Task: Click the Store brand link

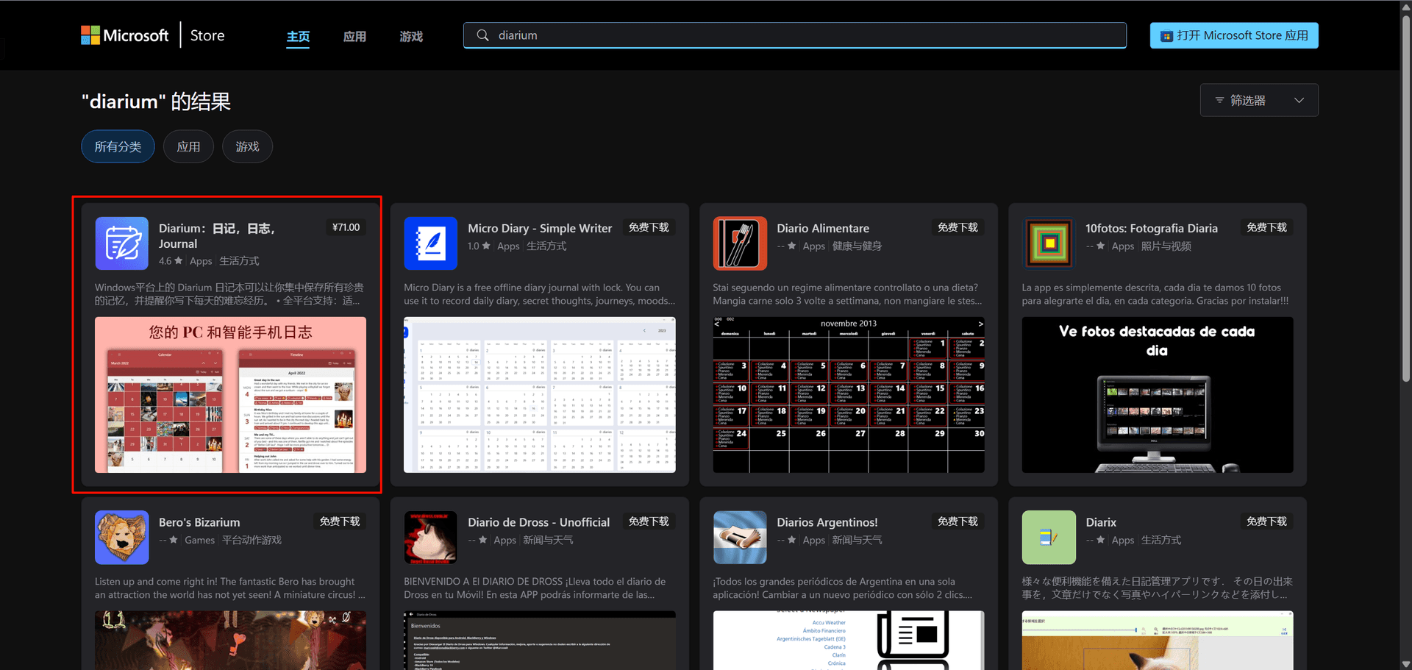Action: [207, 35]
